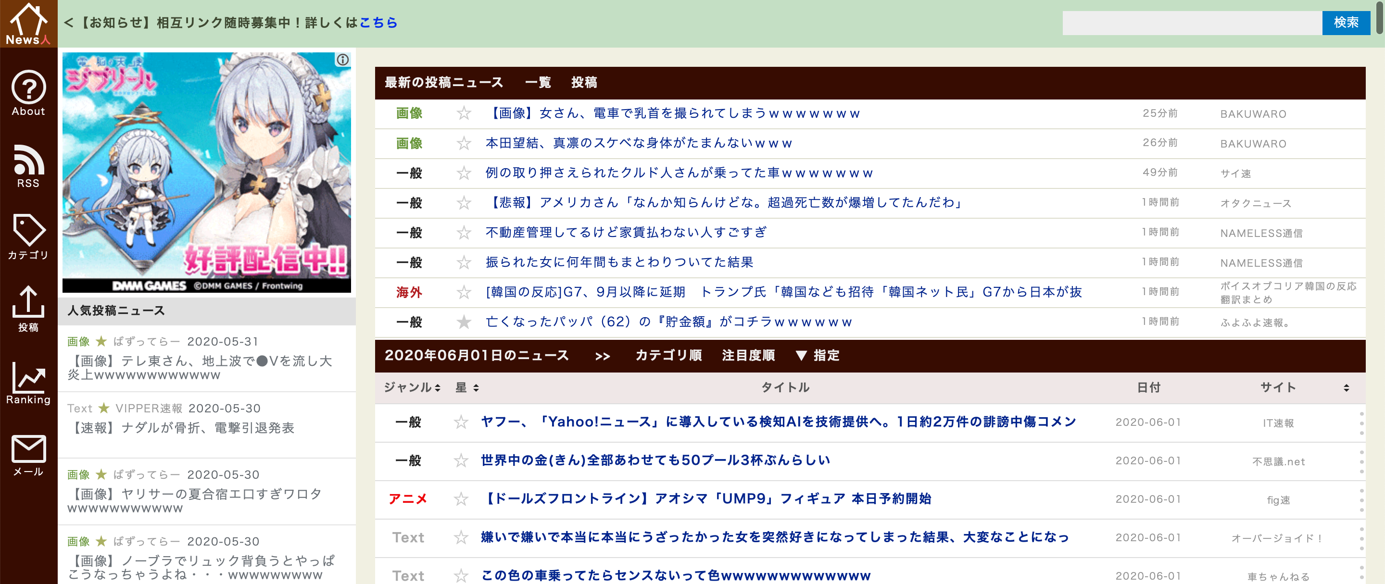Viewport: 1385px width, 584px height.
Task: Open the 投稿 upload icon
Action: pyautogui.click(x=28, y=309)
